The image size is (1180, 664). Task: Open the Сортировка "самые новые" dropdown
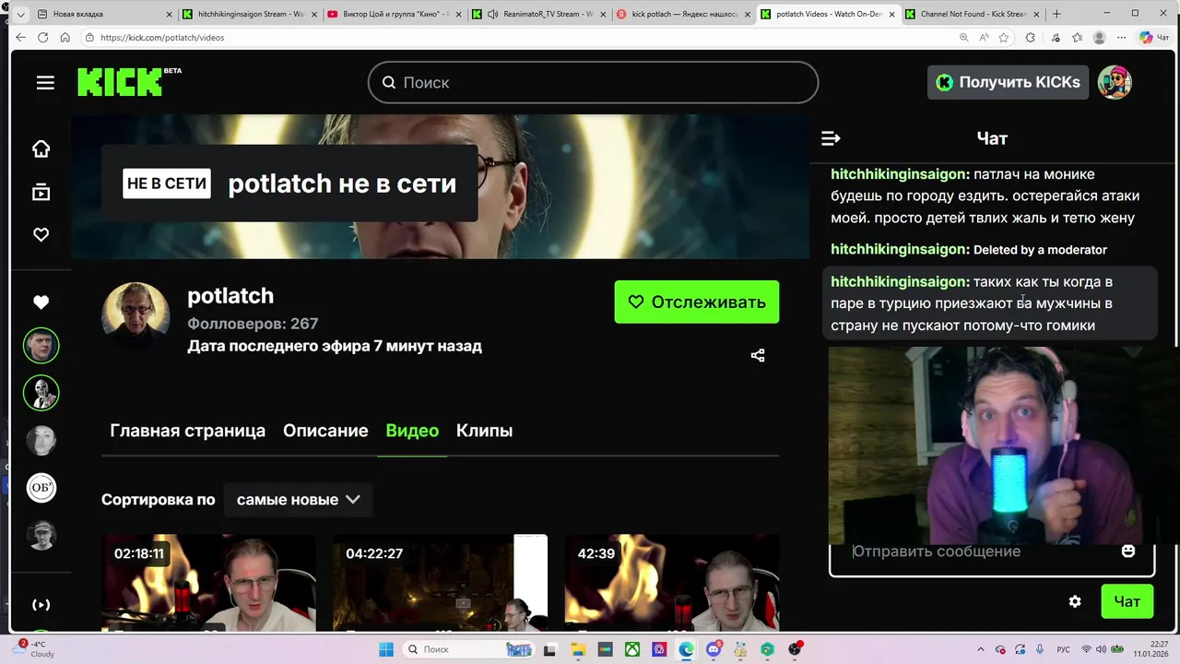point(298,500)
